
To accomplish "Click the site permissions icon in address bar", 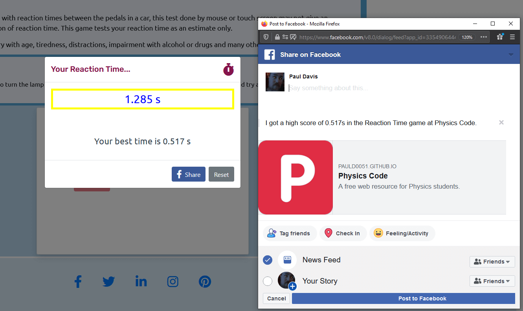I will point(285,37).
